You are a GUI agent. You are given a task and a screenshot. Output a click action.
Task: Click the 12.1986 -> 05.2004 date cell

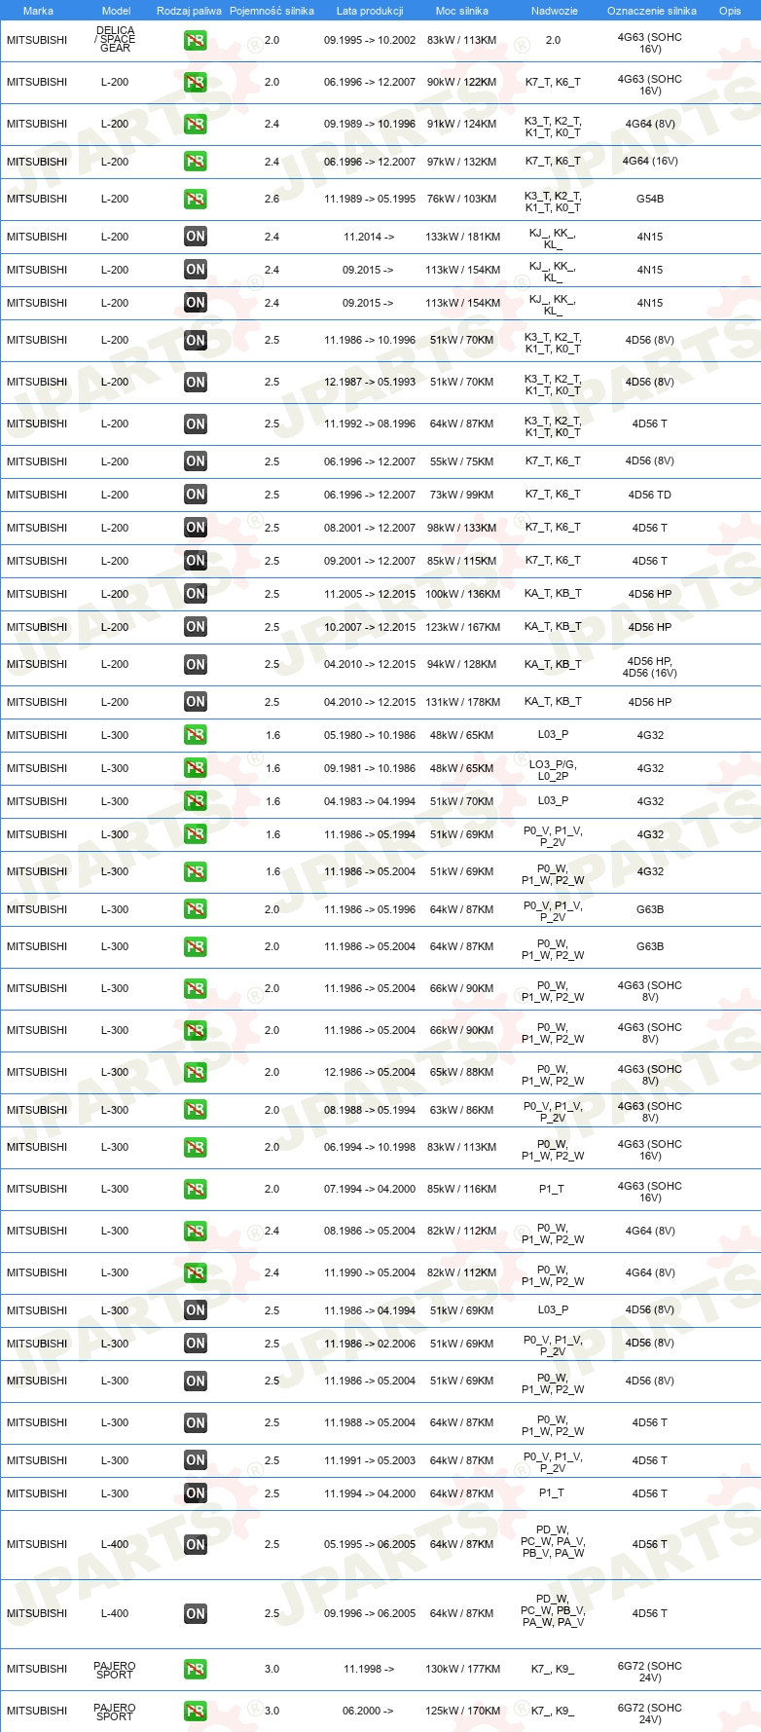[370, 1072]
